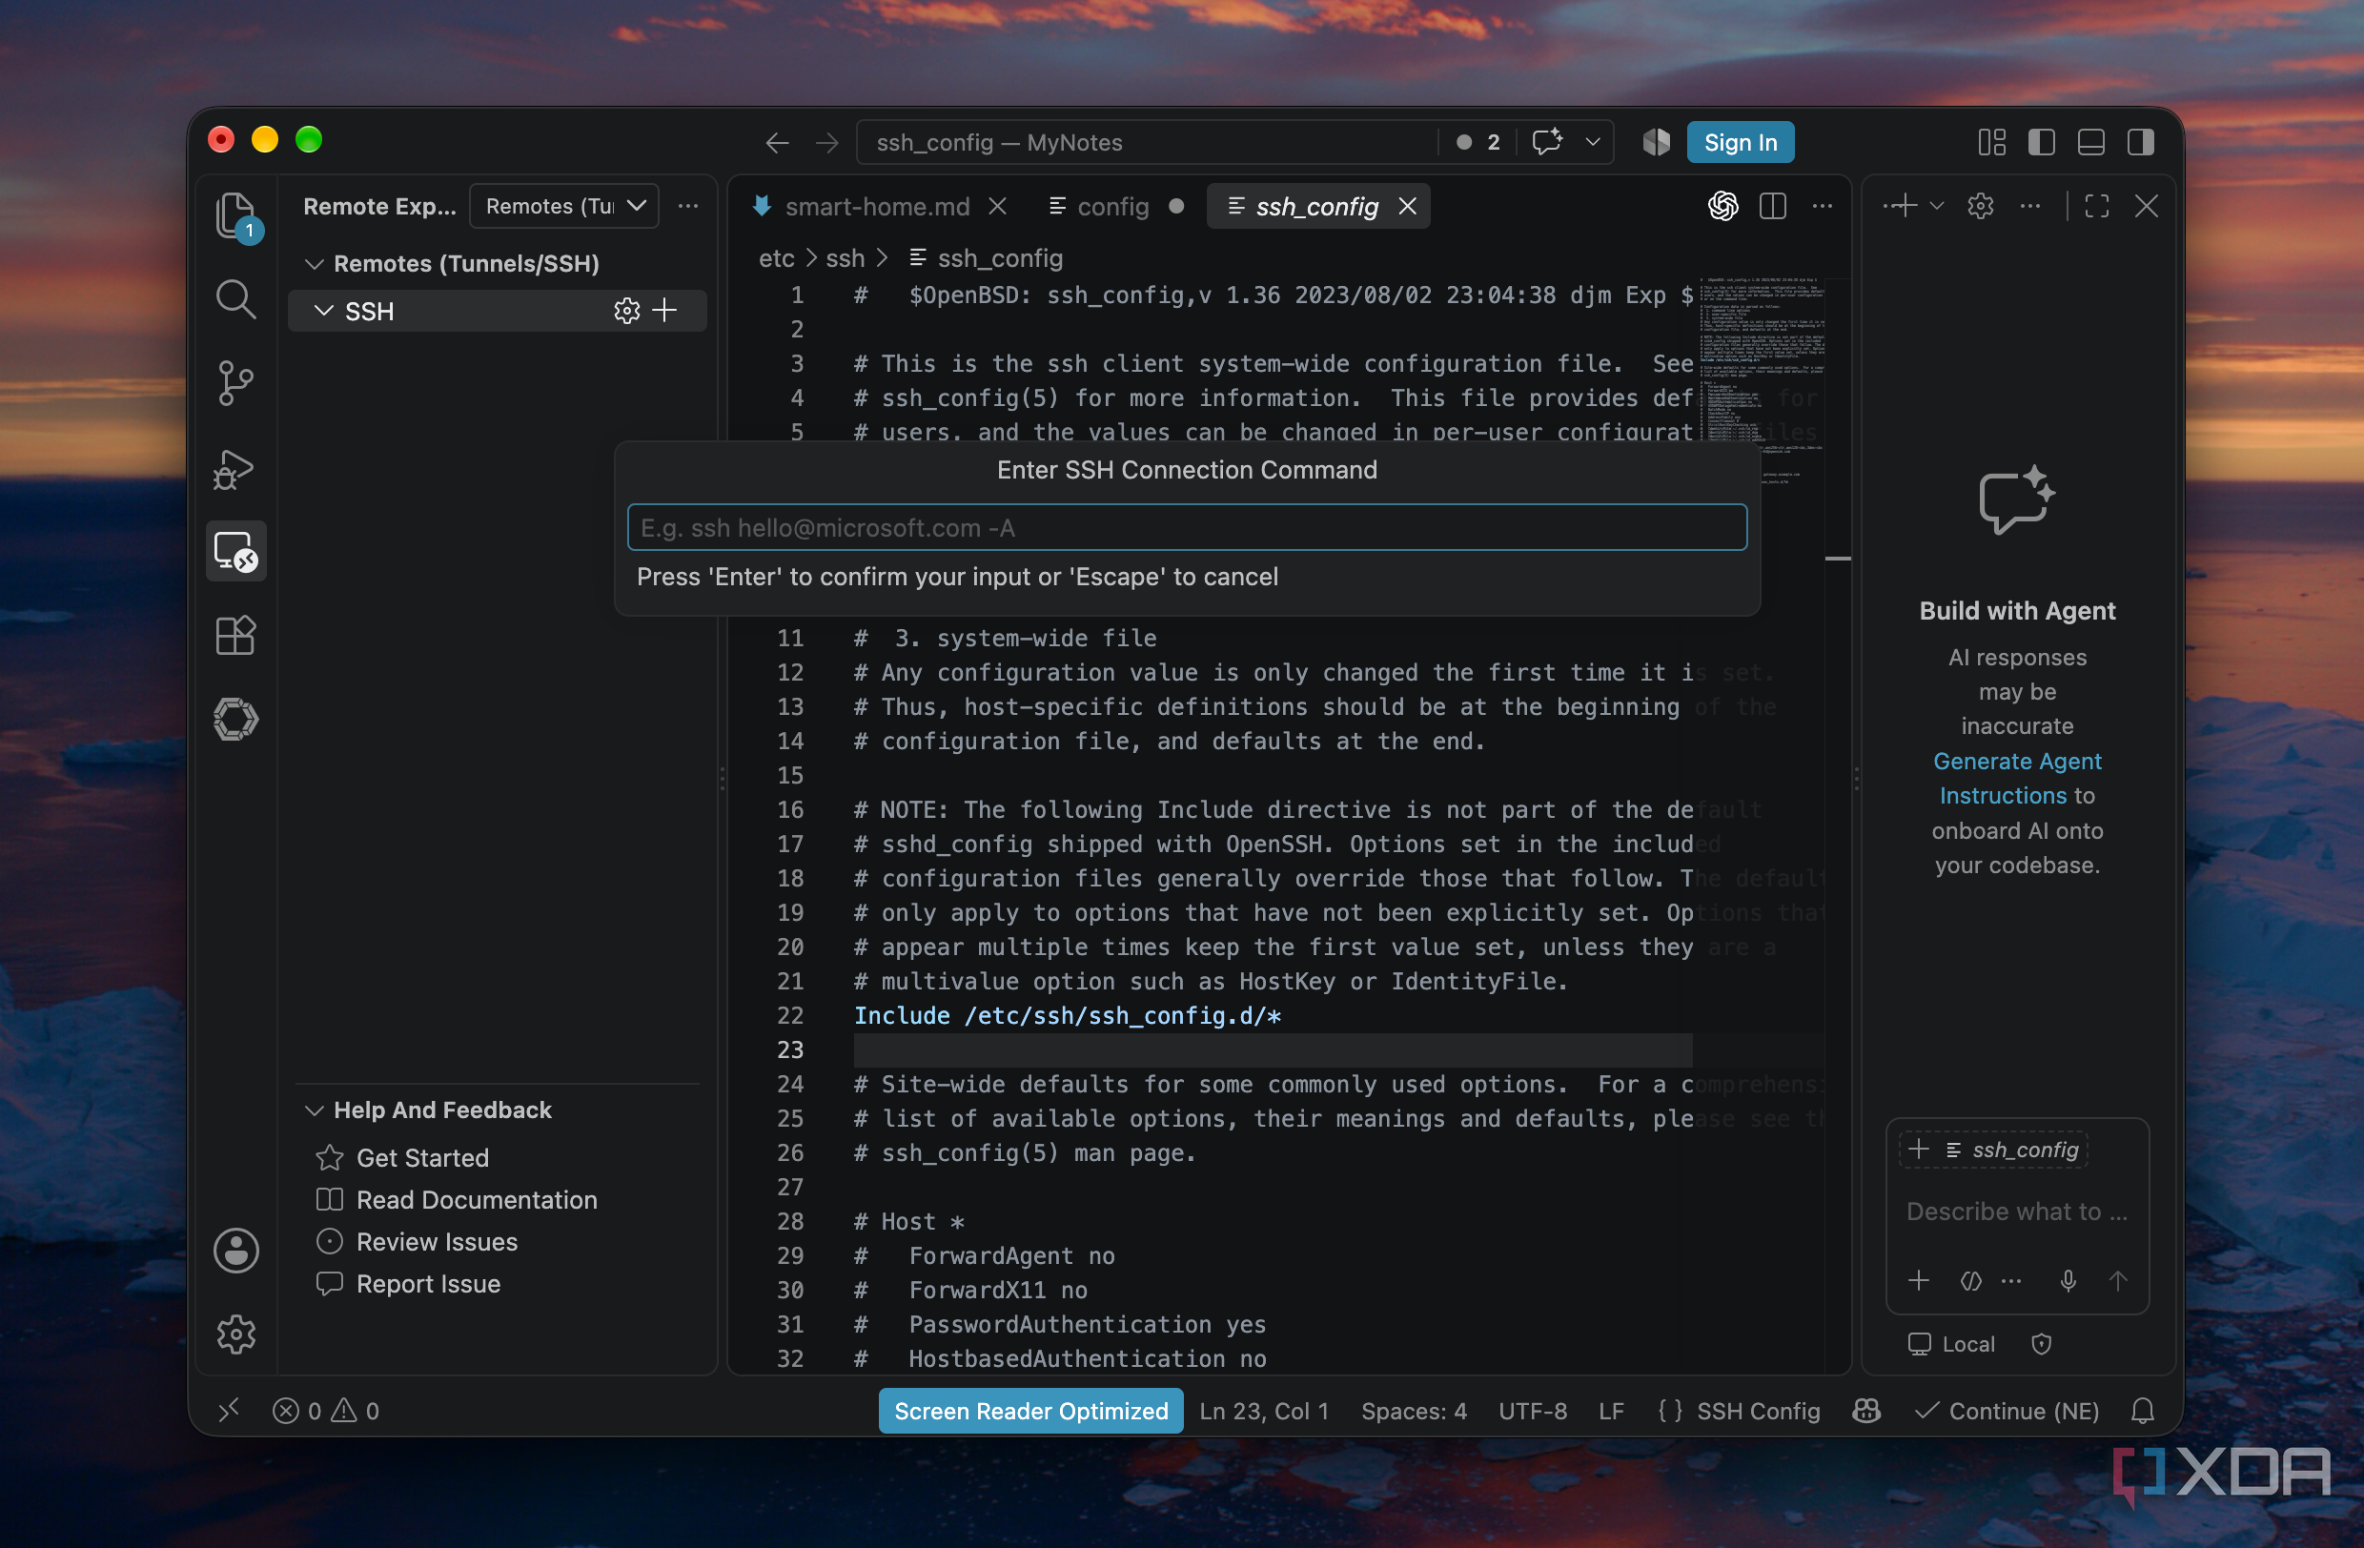Open the Run and Debug view
The width and height of the screenshot is (2364, 1548).
(x=236, y=469)
